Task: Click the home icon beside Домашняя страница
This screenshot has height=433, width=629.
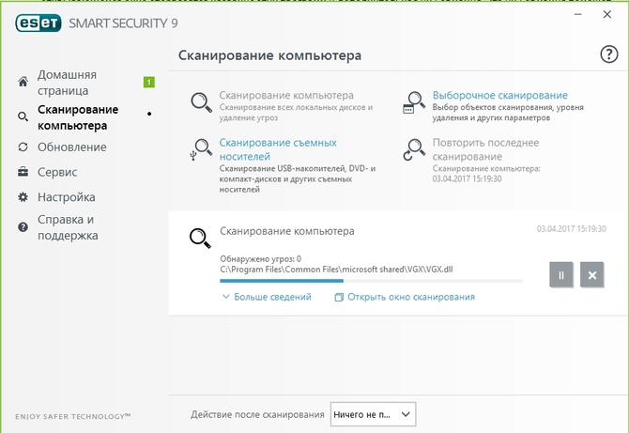Action: coord(23,83)
